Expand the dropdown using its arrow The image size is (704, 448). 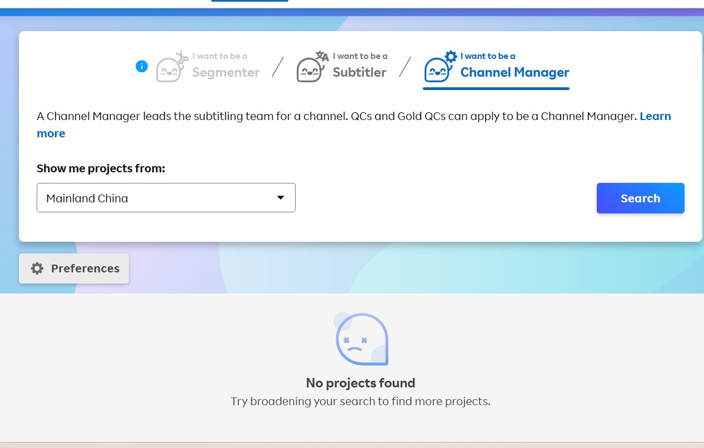pos(281,197)
